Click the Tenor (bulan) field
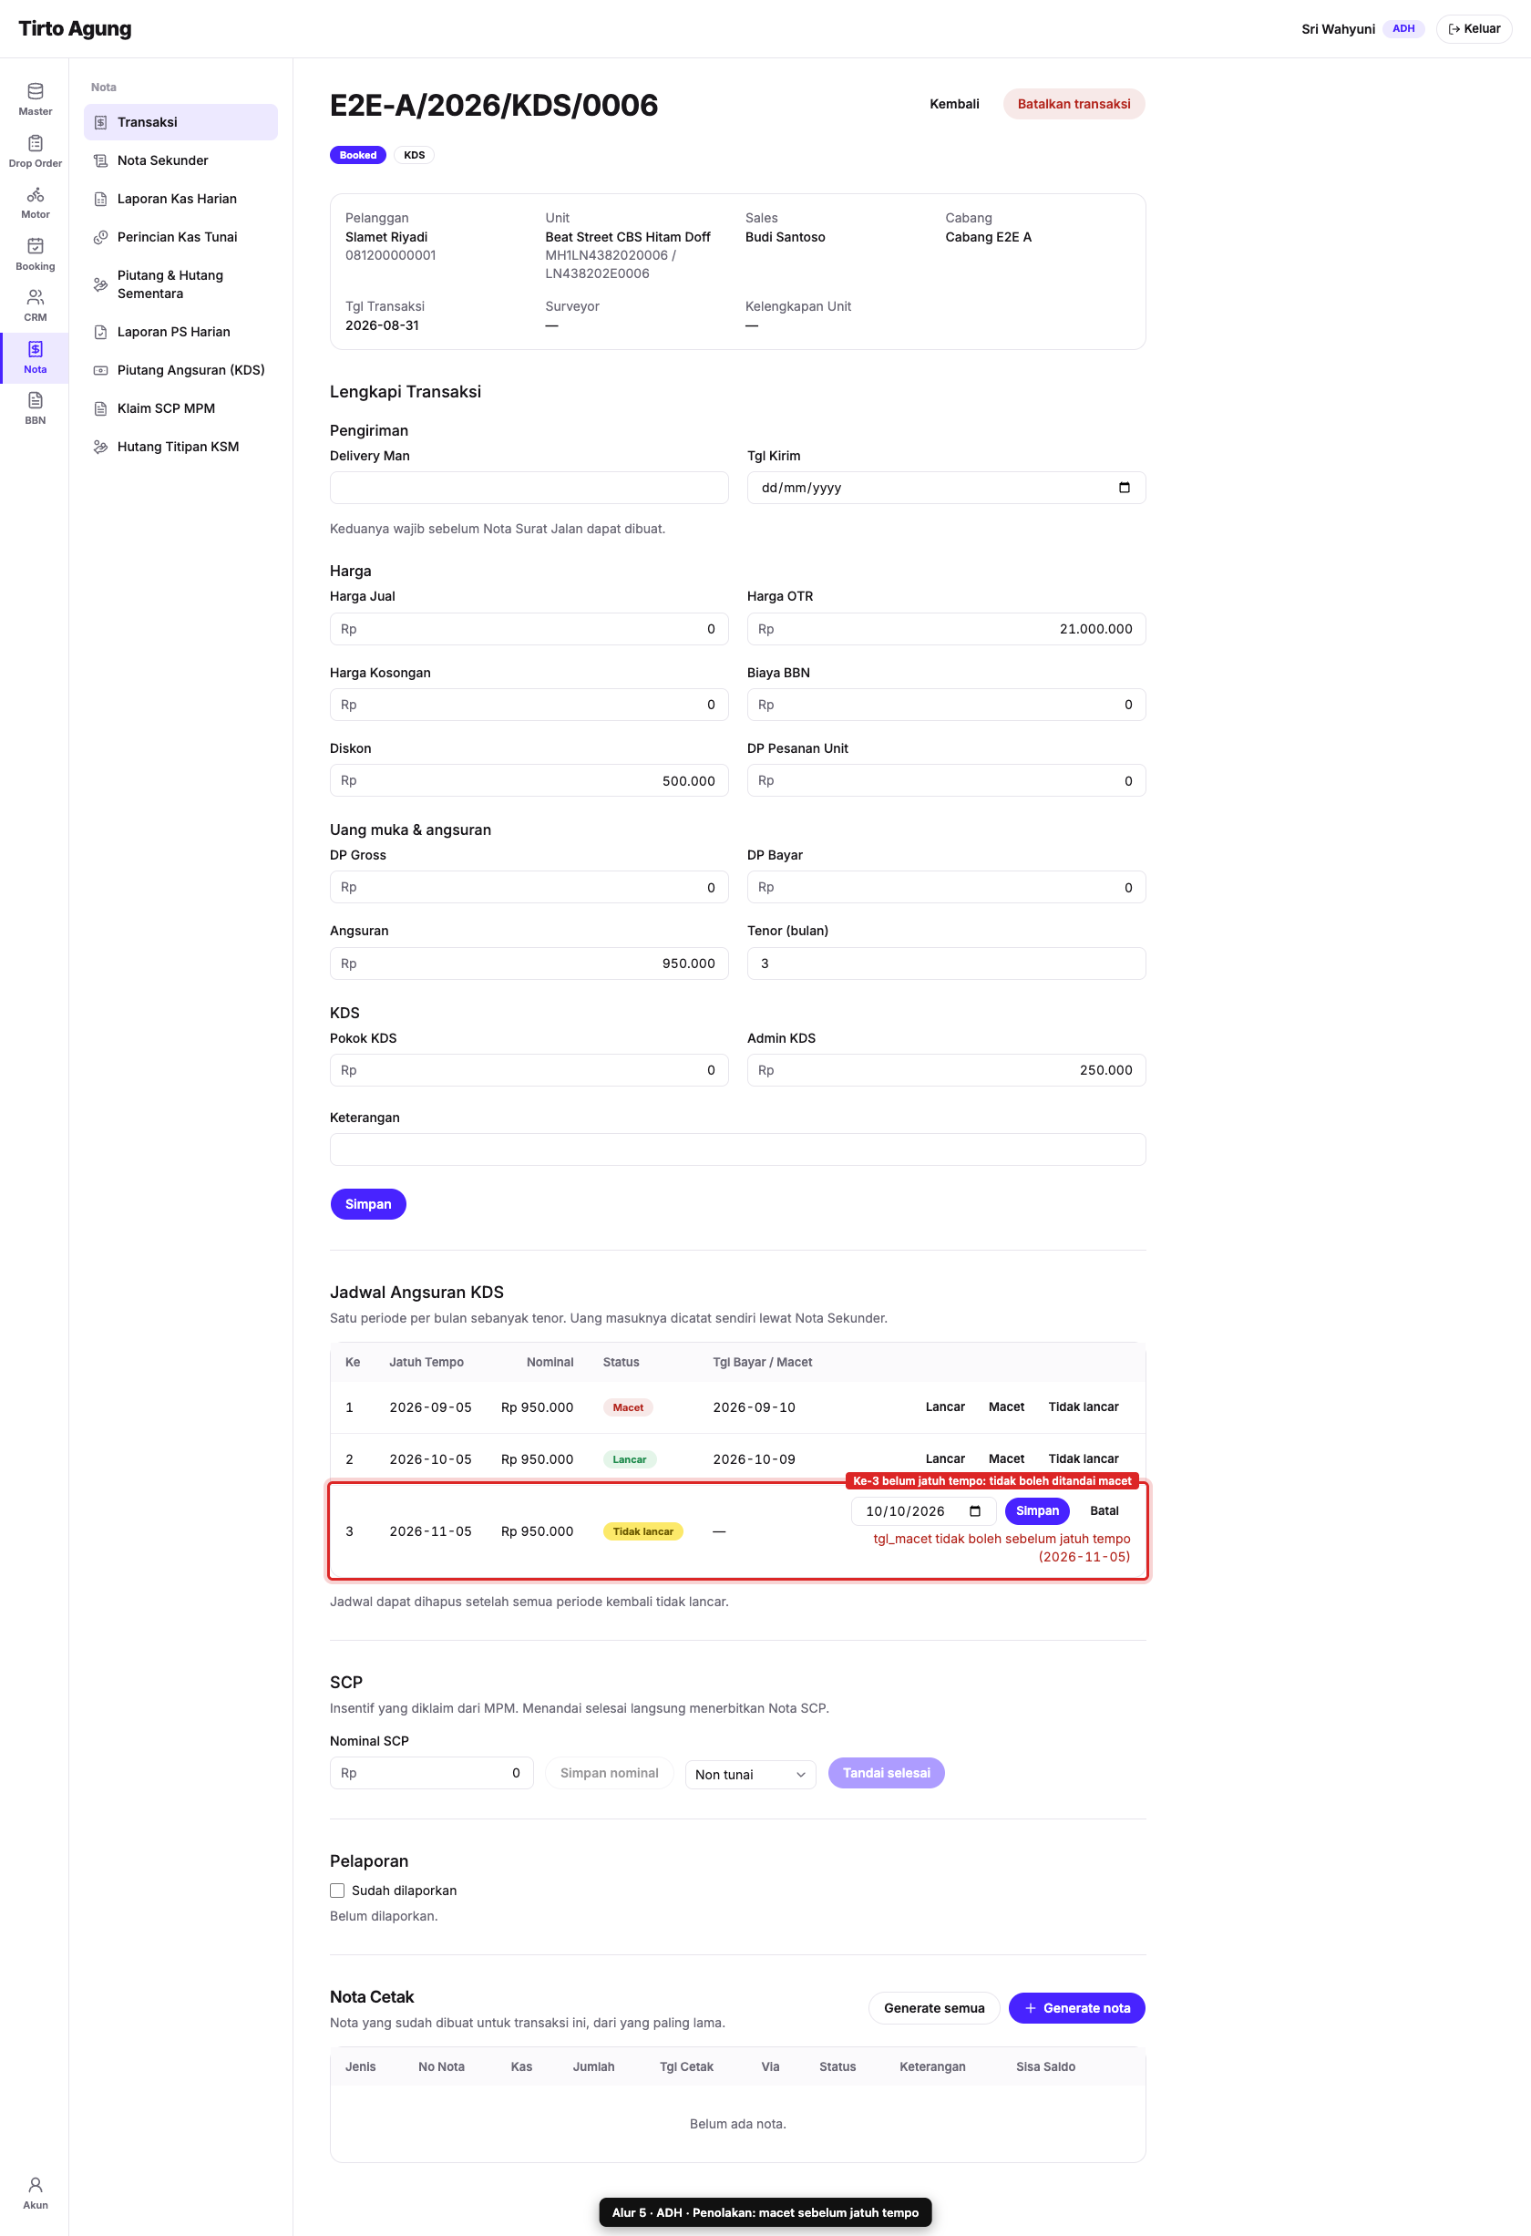Screen dimensions: 1531x2236 click(946, 963)
